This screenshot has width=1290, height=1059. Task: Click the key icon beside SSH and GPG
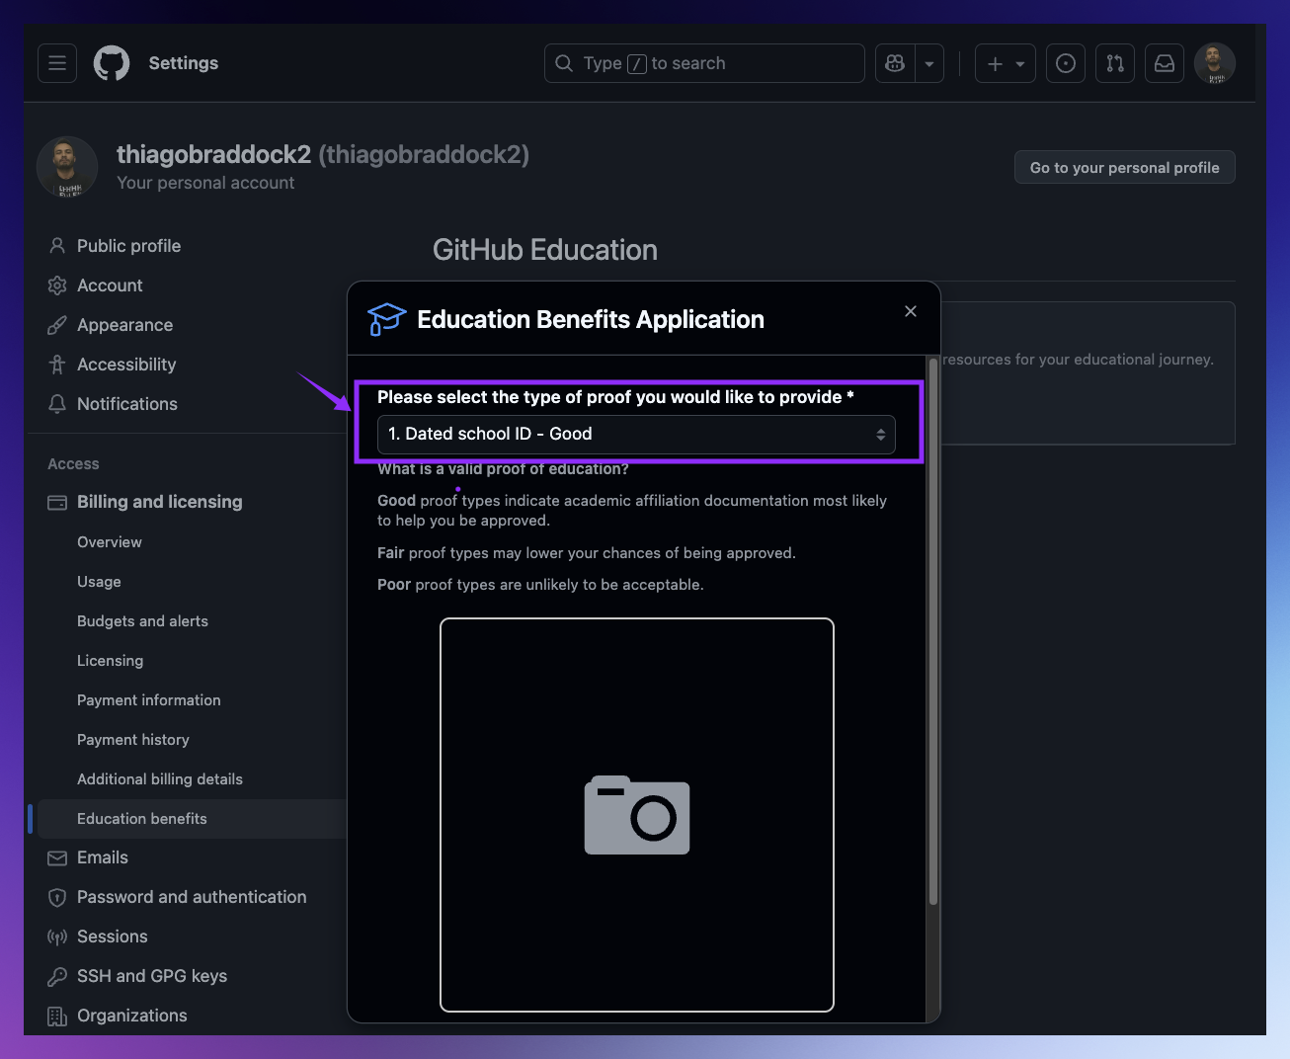coord(57,977)
